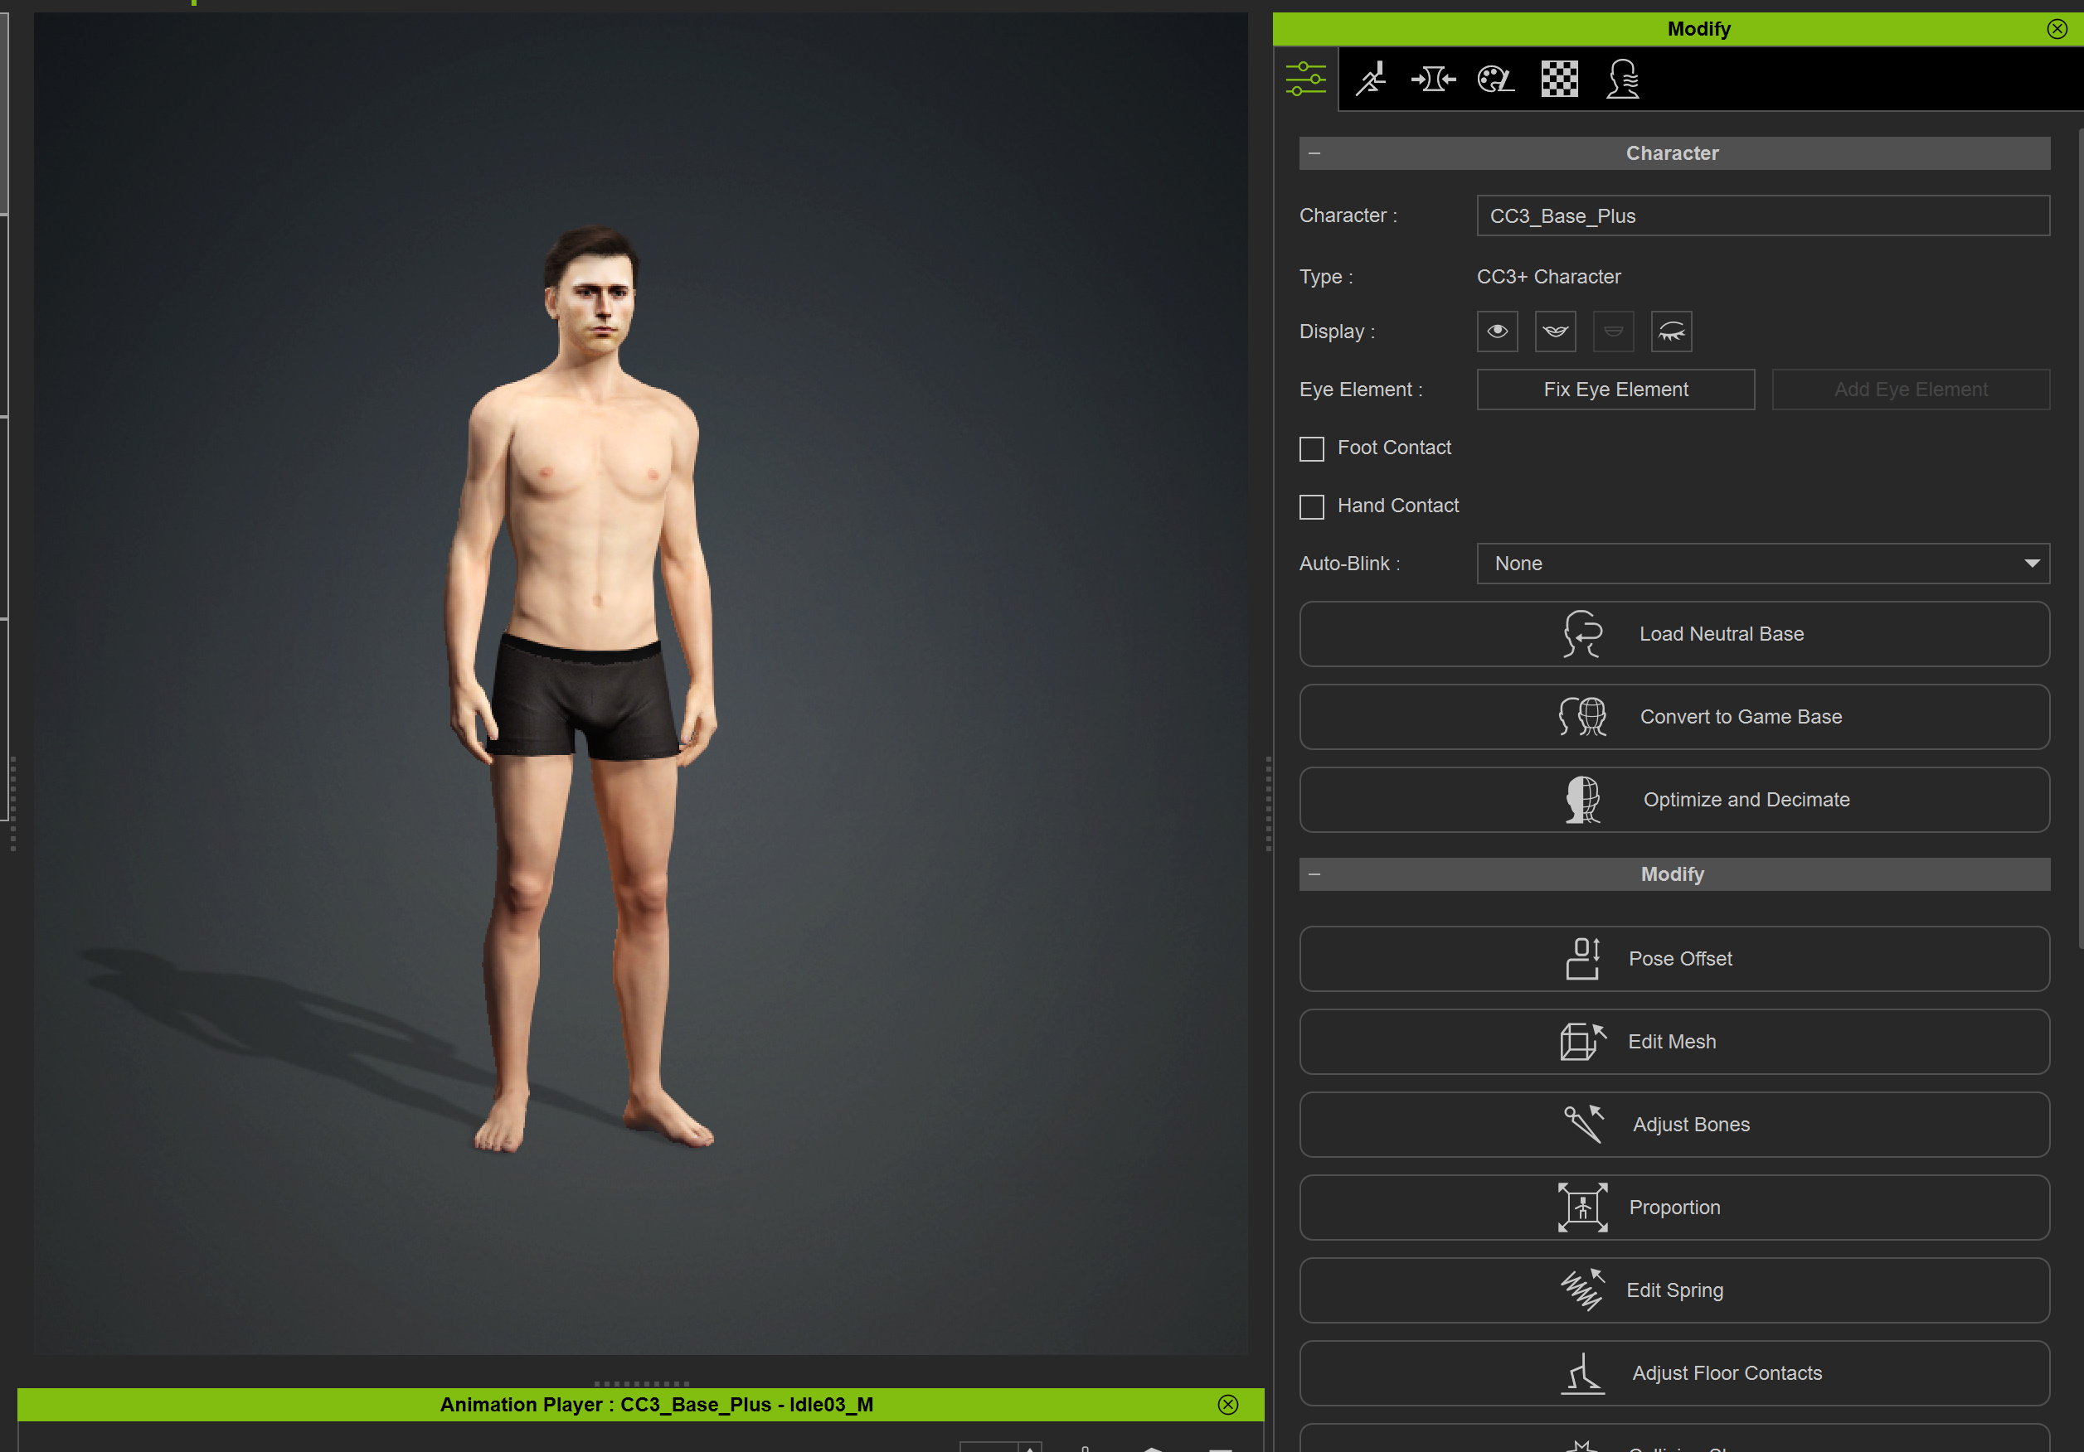Open the Material paint palette tab

point(1495,79)
